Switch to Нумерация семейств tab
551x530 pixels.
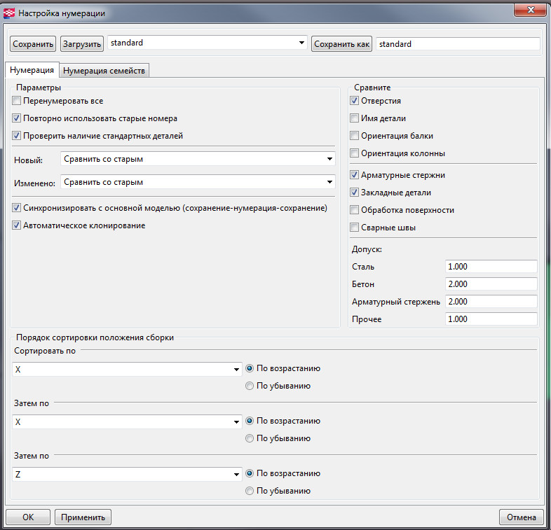[104, 70]
